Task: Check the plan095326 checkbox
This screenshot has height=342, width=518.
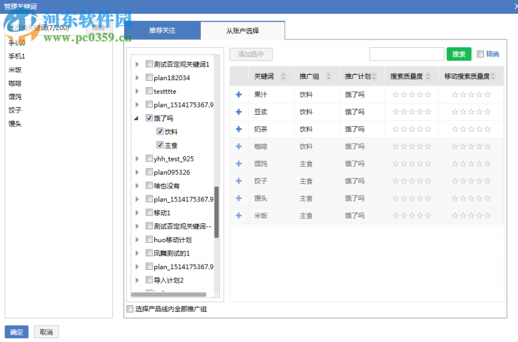Action: pyautogui.click(x=149, y=172)
